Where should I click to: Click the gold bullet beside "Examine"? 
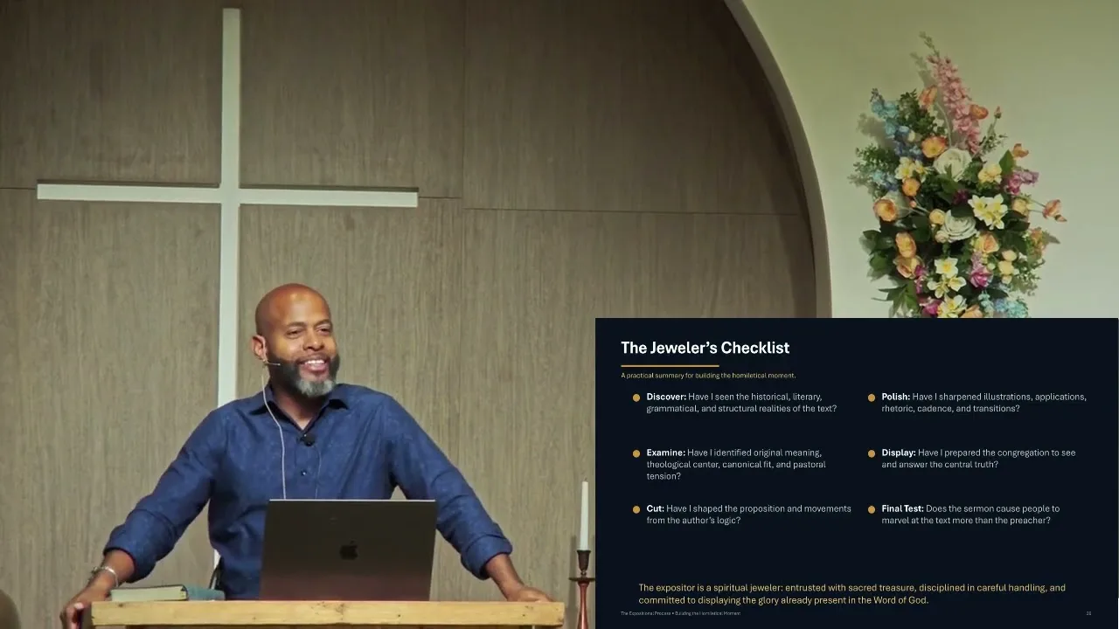tap(636, 453)
